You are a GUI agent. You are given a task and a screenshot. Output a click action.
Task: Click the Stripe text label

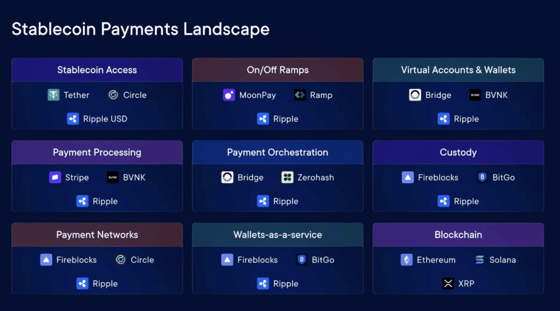[77, 178]
